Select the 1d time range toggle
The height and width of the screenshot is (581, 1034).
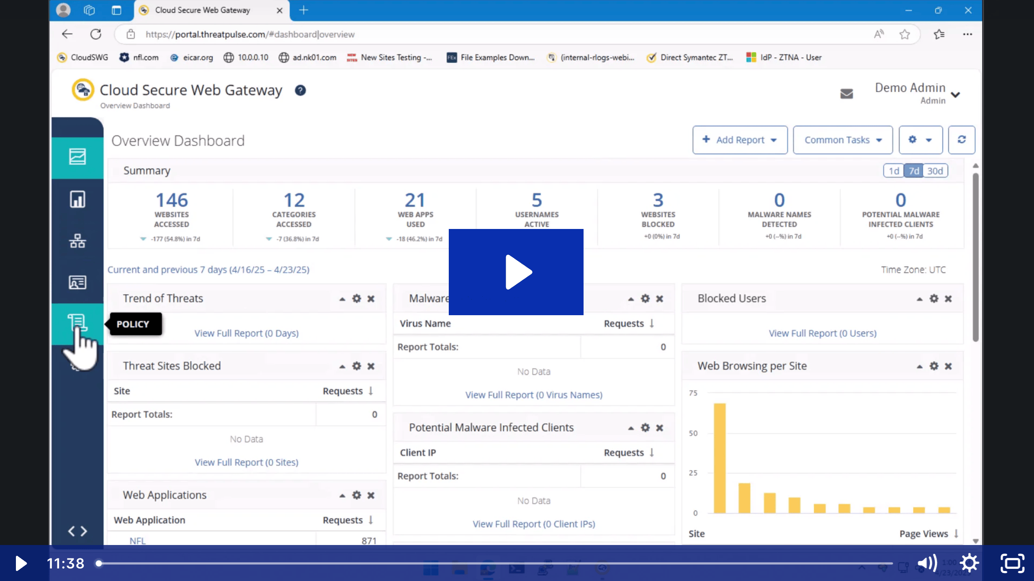[894, 171]
